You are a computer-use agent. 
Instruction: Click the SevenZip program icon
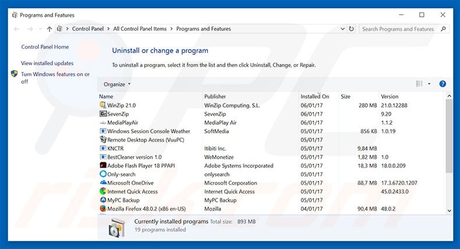(103, 114)
